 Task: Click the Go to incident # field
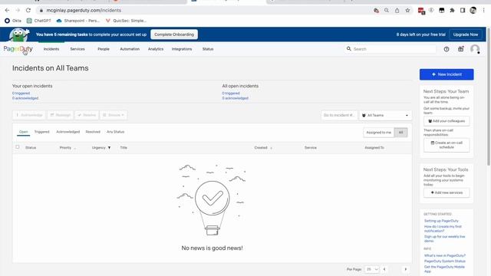pyautogui.click(x=339, y=115)
